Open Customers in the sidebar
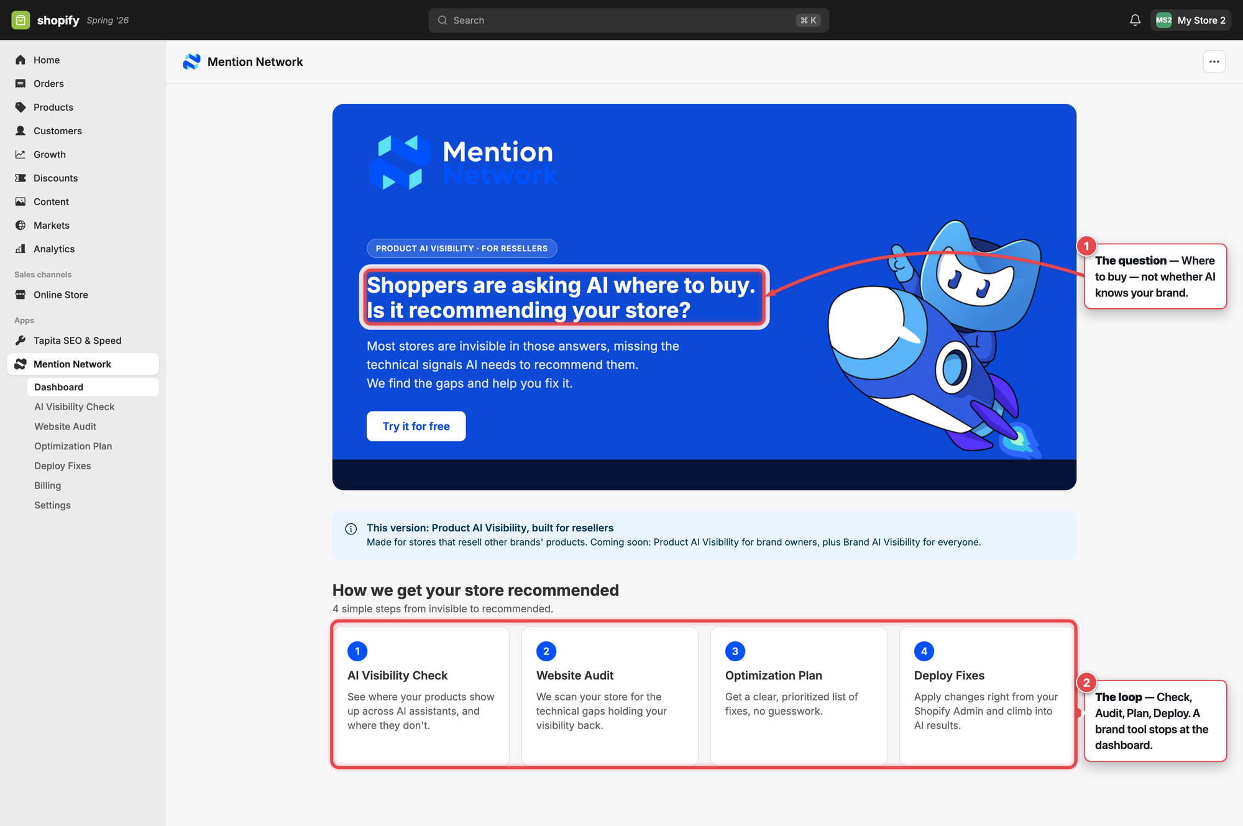 [x=83, y=131]
